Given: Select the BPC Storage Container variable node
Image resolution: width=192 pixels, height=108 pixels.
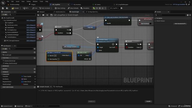Looking at the screenshot, I should [x=71, y=47].
